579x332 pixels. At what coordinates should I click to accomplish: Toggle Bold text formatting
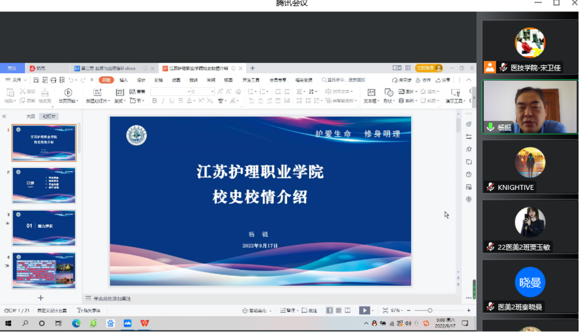click(x=154, y=101)
